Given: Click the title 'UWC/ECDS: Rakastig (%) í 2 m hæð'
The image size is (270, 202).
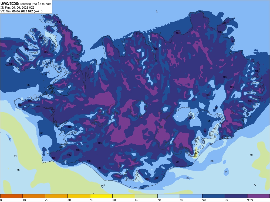Looking at the screenshot, I should point(26,4).
